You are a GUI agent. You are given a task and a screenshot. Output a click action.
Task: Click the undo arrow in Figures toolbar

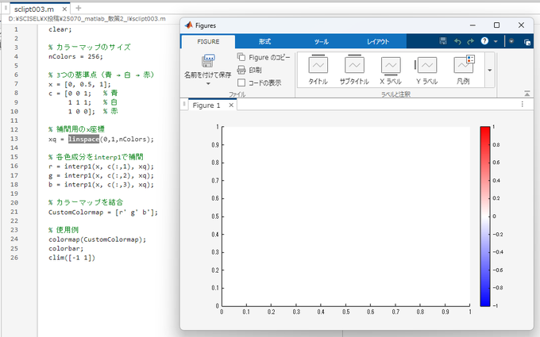click(x=457, y=41)
